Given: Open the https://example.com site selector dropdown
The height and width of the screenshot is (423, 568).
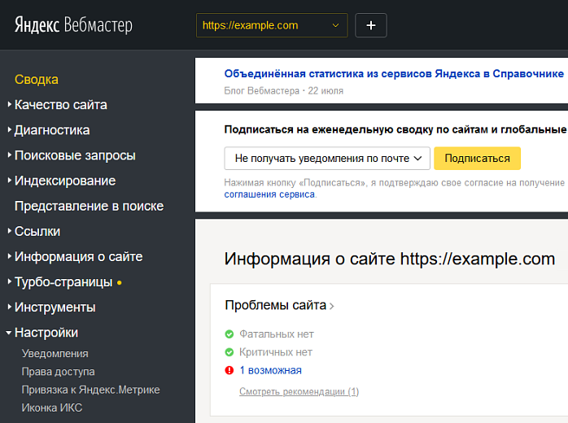Looking at the screenshot, I should click(x=272, y=25).
